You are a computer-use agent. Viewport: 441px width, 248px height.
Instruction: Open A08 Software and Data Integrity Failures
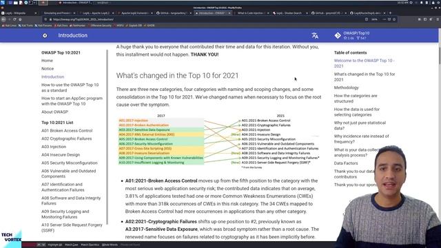pos(71,200)
